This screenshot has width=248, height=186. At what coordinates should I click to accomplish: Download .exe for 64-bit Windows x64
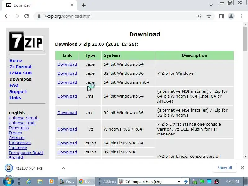coord(67,64)
